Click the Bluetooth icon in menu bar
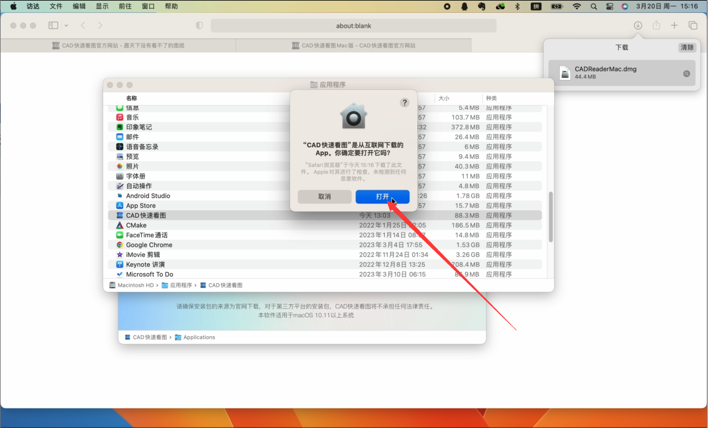This screenshot has height=428, width=708. (518, 6)
